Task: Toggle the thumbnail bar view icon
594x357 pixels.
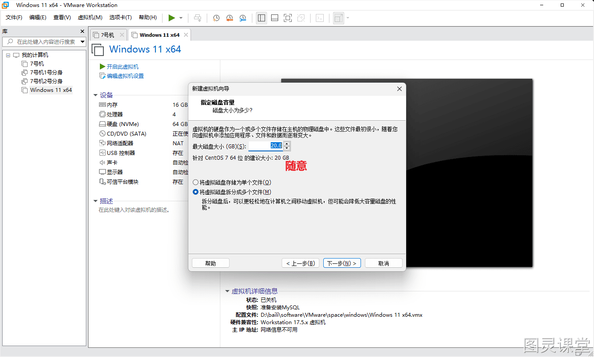Action: pos(275,18)
